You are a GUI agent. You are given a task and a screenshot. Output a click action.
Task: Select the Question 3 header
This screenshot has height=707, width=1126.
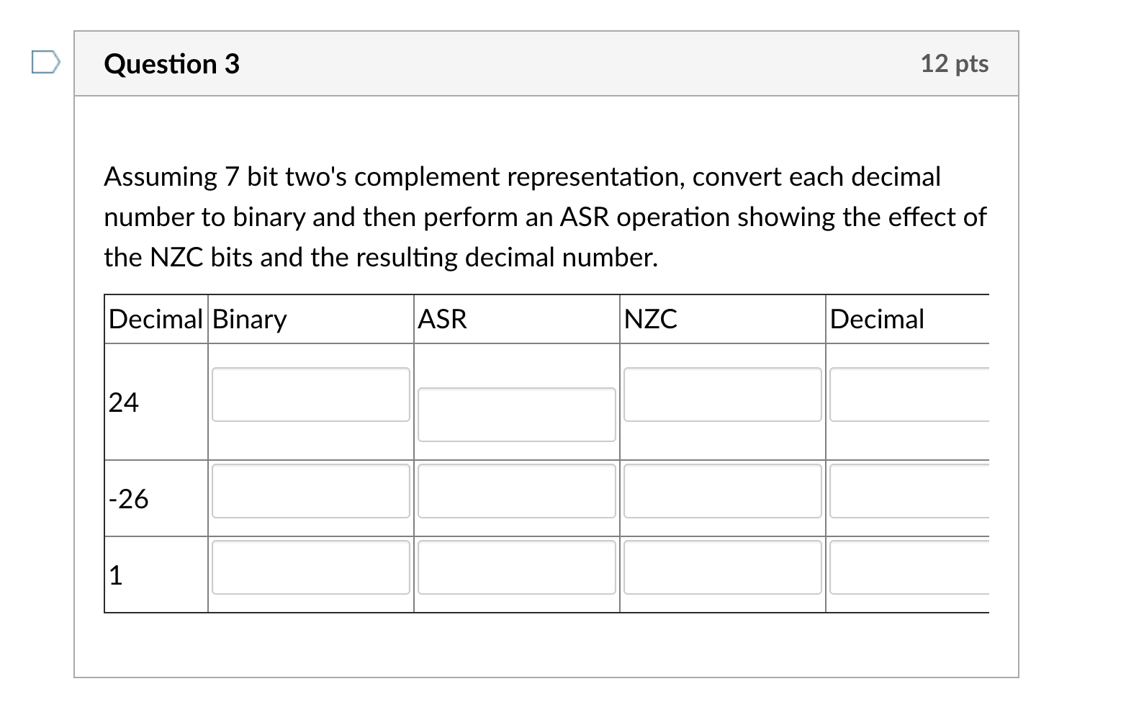click(171, 64)
